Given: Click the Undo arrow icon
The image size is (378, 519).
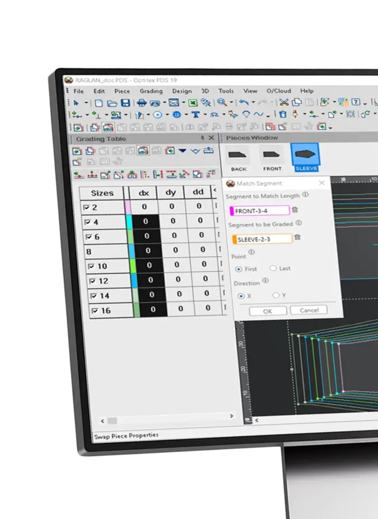Looking at the screenshot, I should 243,102.
